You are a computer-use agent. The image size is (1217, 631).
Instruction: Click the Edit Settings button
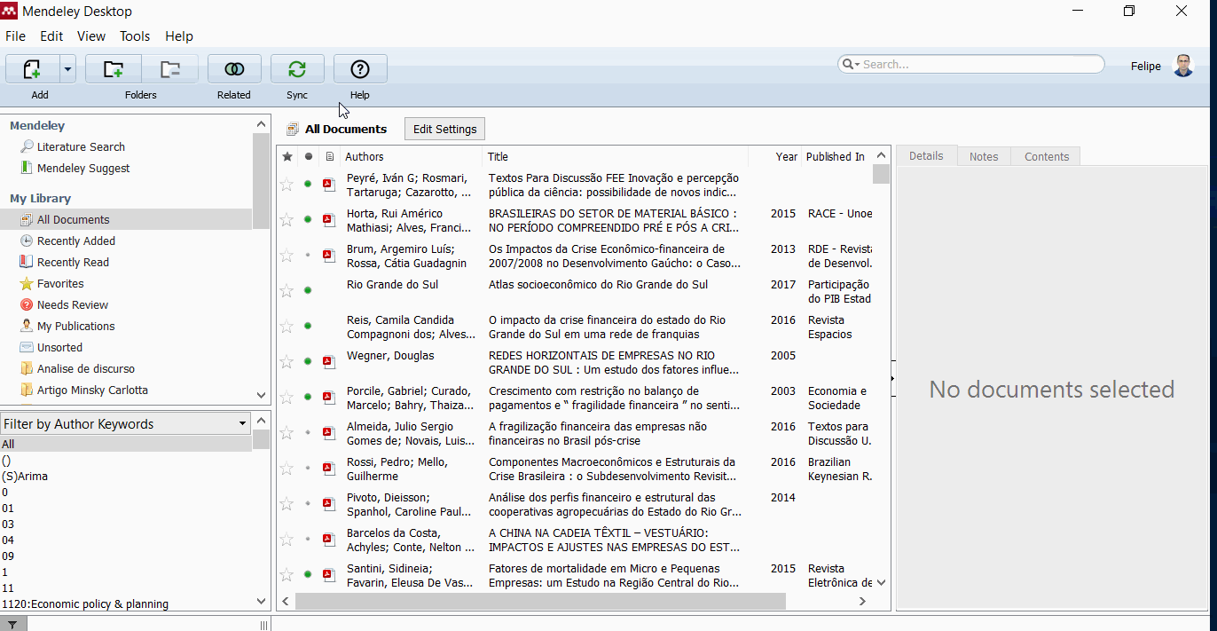445,129
